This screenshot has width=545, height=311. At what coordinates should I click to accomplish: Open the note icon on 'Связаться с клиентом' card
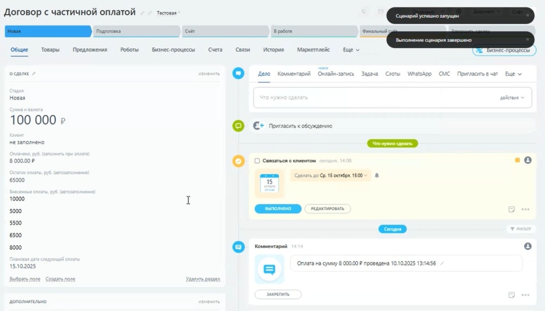tap(511, 209)
